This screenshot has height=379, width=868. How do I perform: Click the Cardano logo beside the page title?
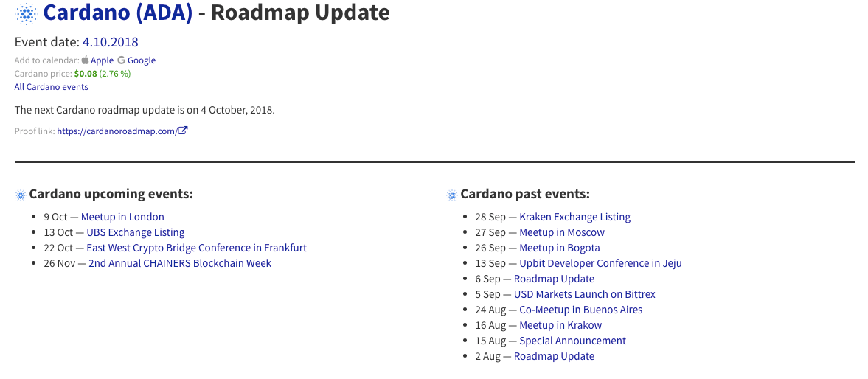click(26, 13)
